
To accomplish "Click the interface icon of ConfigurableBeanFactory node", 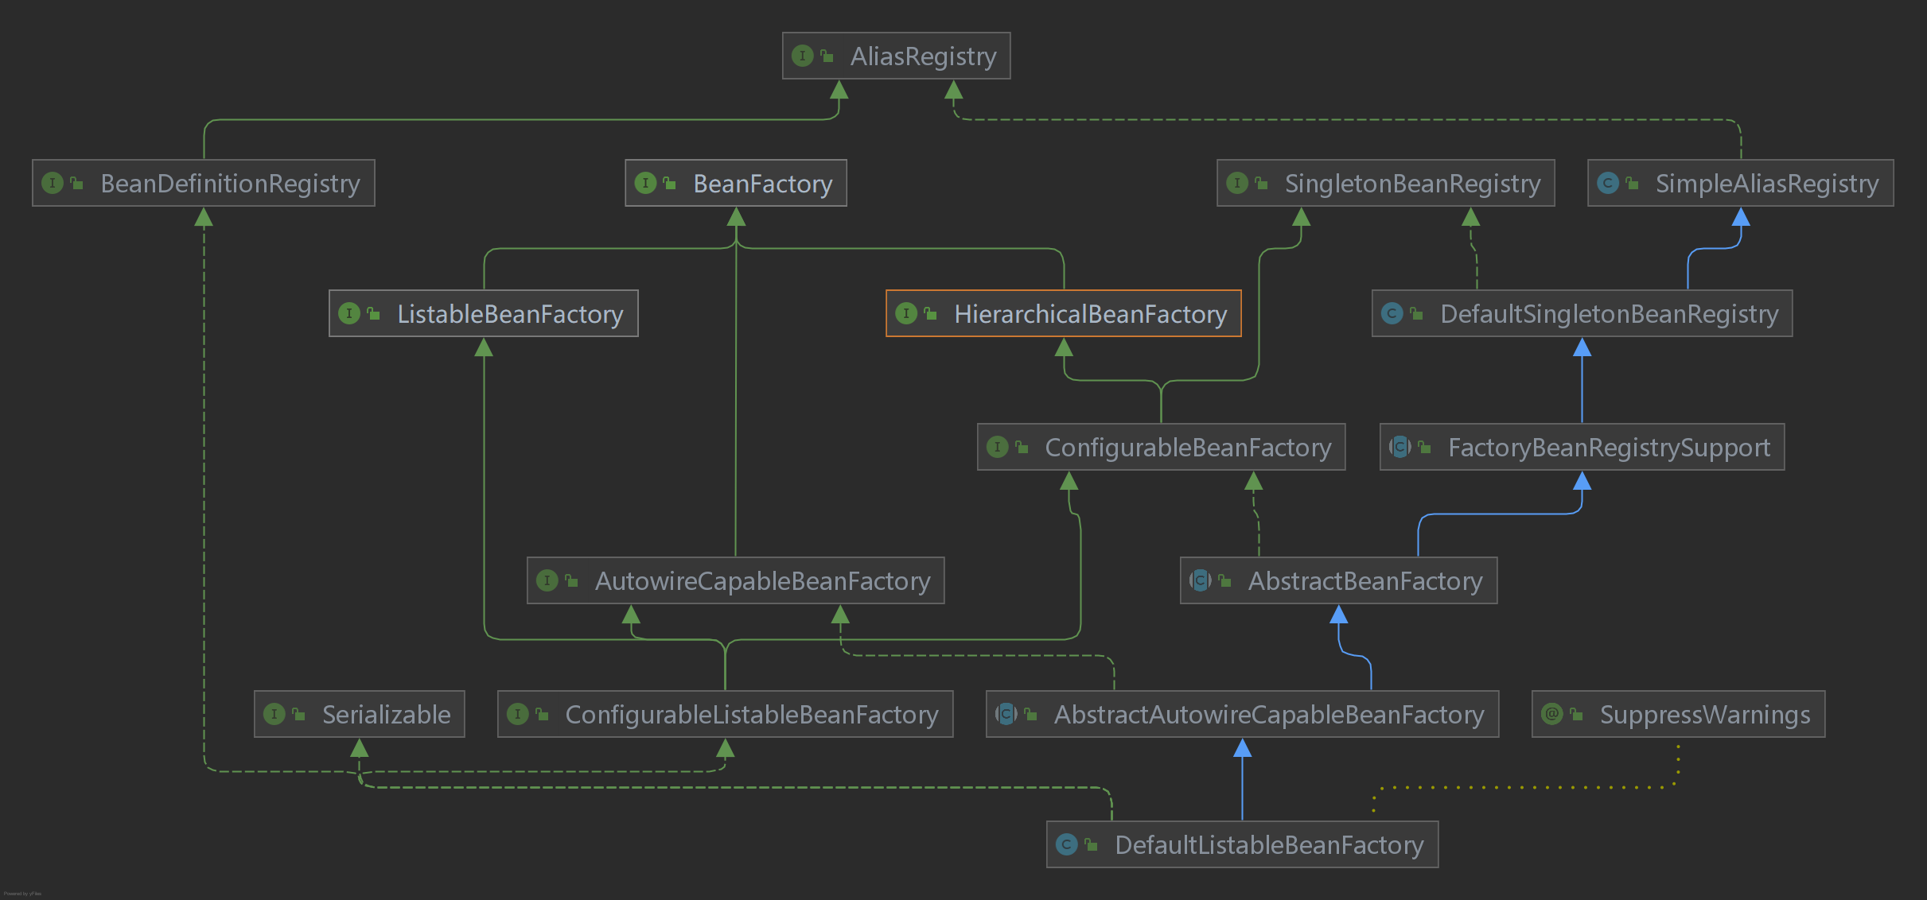I will pos(997,447).
